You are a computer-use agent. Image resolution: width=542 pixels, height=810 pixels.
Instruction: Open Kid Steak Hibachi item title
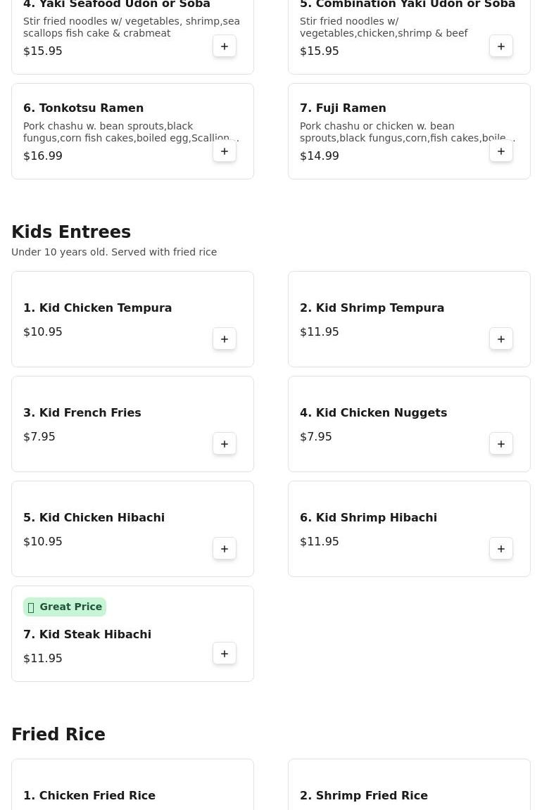click(87, 634)
